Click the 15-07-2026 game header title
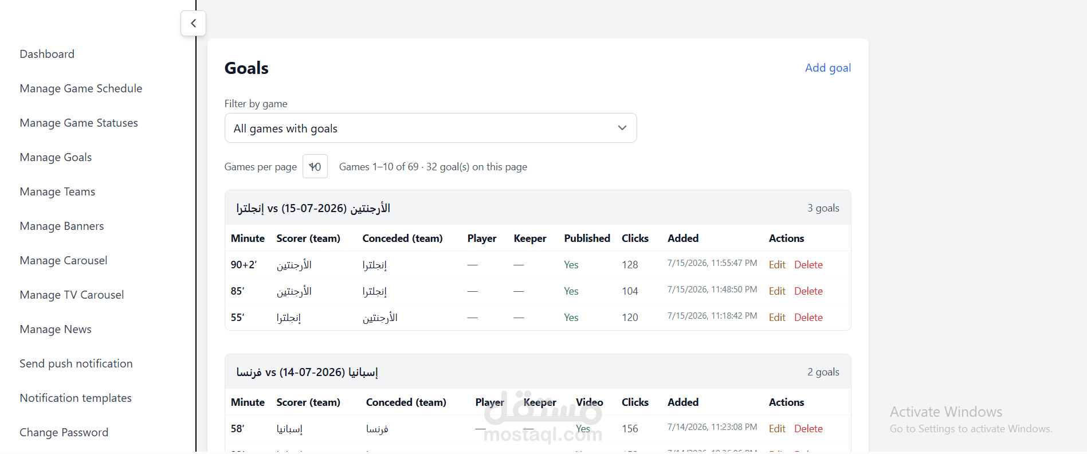1087x454 pixels. pyautogui.click(x=313, y=208)
